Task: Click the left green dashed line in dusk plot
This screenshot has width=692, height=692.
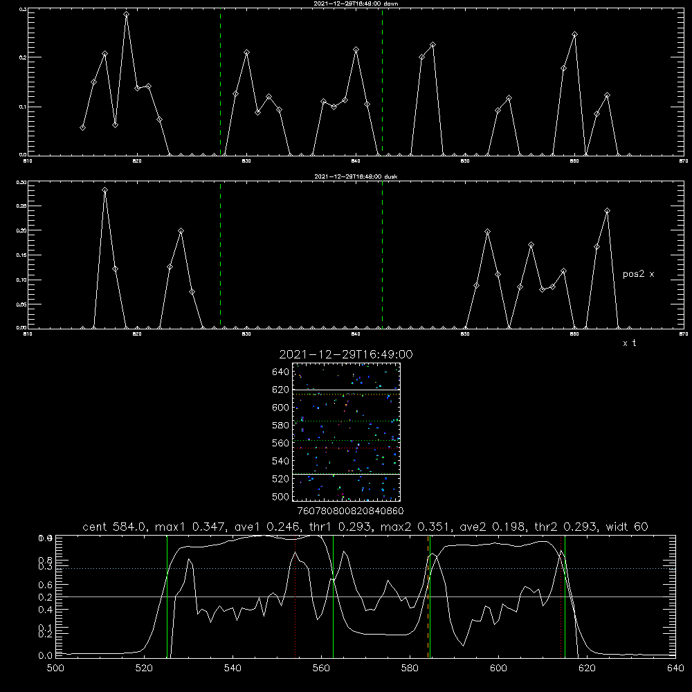Action: pos(220,255)
